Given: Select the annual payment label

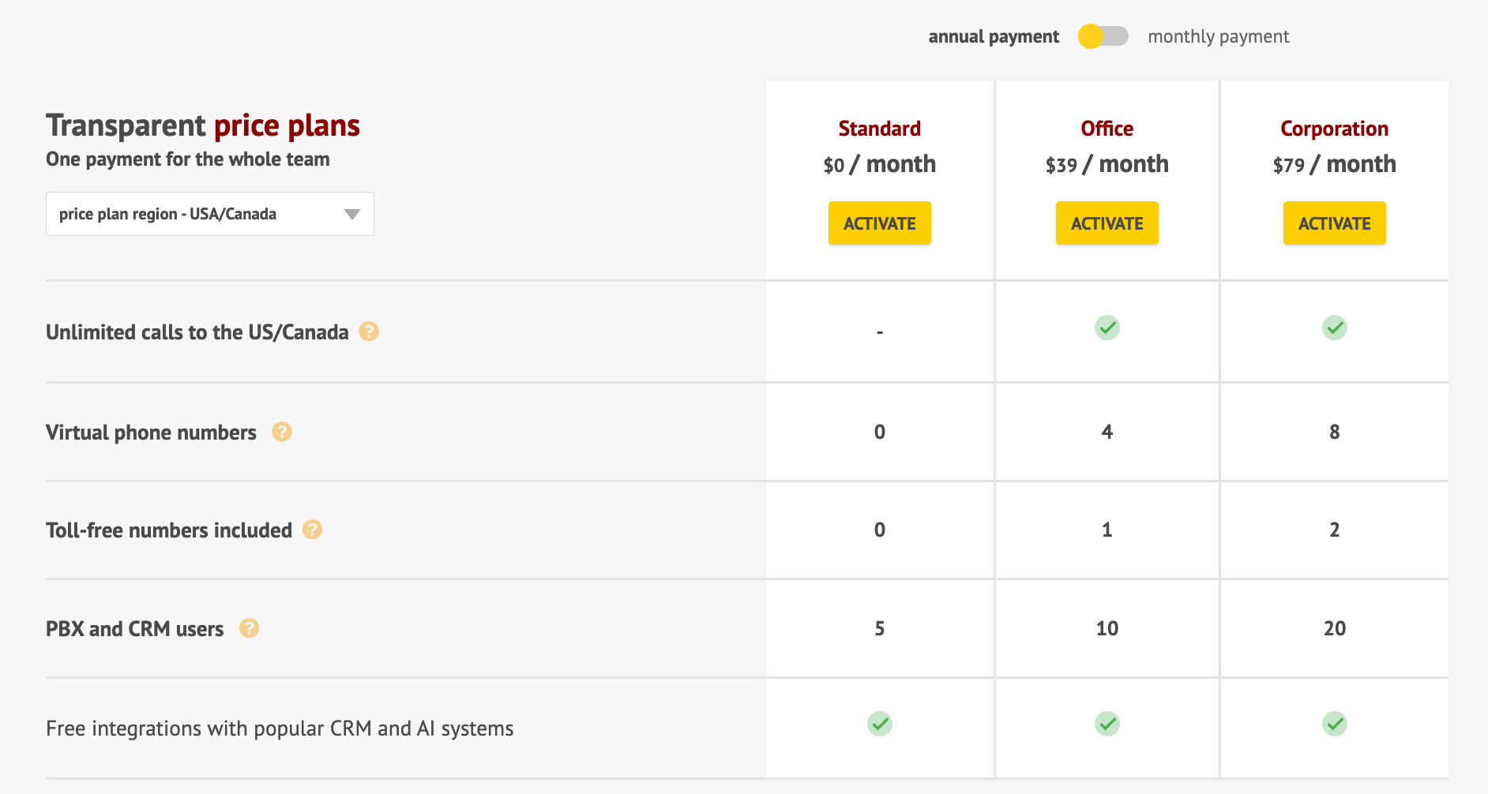Looking at the screenshot, I should pyautogui.click(x=994, y=36).
